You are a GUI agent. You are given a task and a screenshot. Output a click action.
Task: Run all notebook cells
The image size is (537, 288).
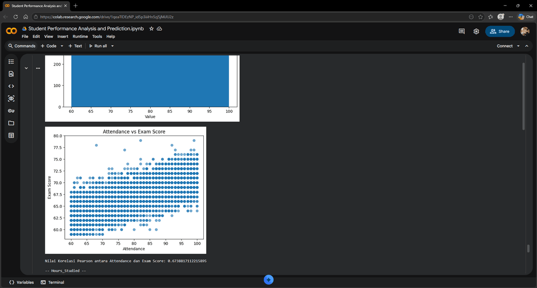[98, 46]
